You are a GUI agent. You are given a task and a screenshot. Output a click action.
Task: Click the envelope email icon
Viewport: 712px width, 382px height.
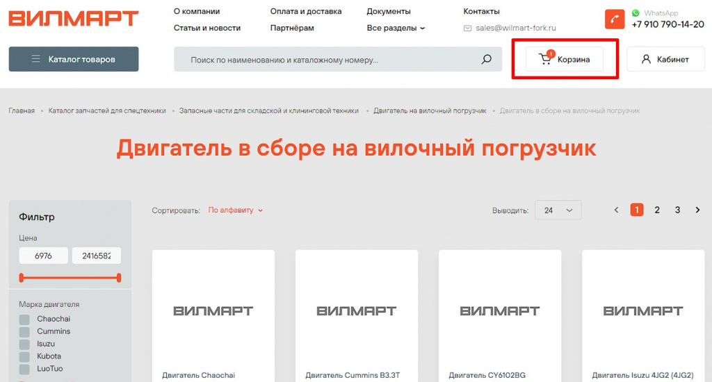coord(467,28)
